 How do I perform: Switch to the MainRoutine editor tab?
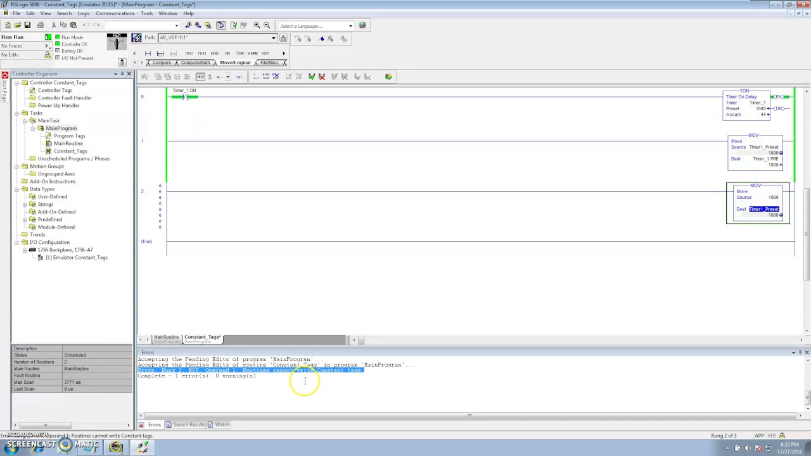point(166,339)
